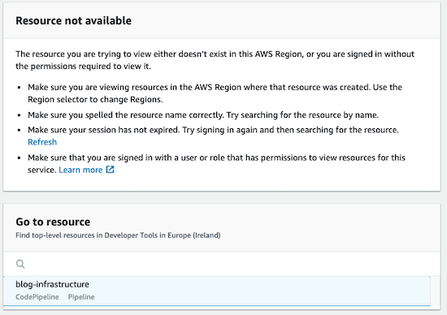Image resolution: width=447 pixels, height=315 pixels.
Task: Click the magnifier search icon
Action: click(20, 264)
